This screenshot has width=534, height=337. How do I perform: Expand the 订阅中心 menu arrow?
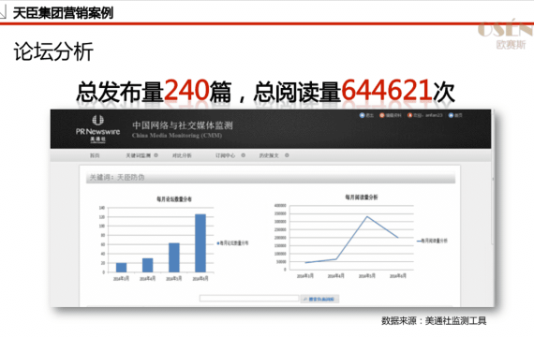pyautogui.click(x=244, y=155)
